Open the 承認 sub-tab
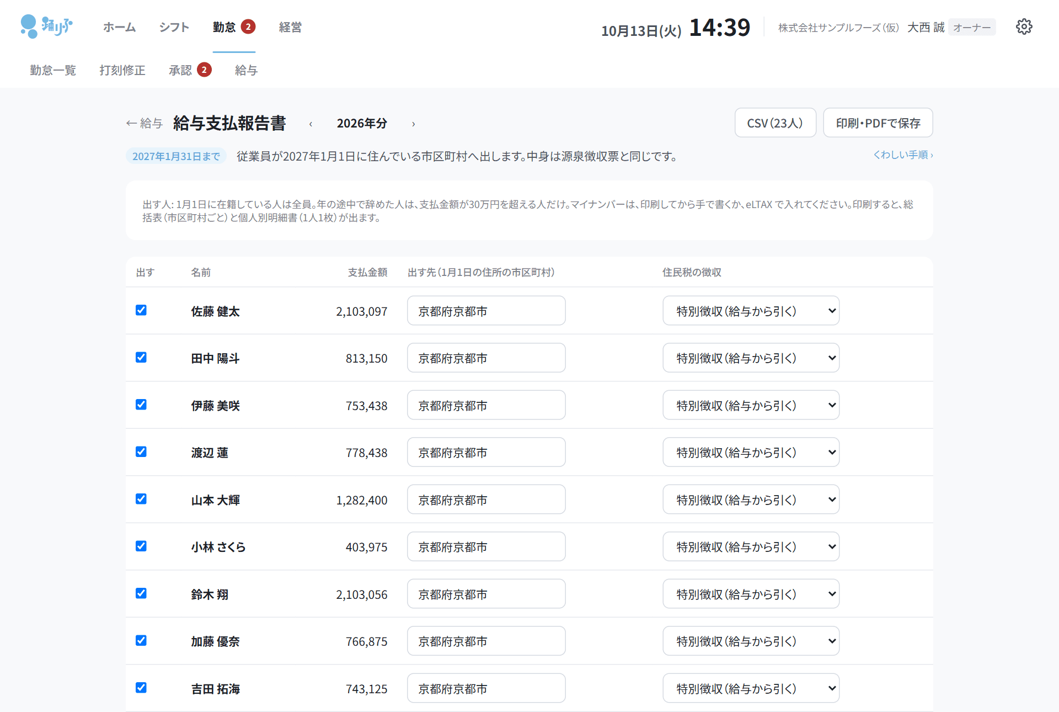1059x712 pixels. pos(190,70)
